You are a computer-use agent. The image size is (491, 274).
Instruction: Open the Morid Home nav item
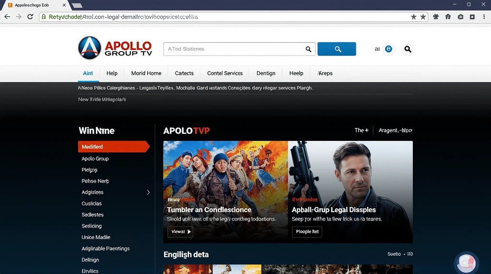pos(146,73)
